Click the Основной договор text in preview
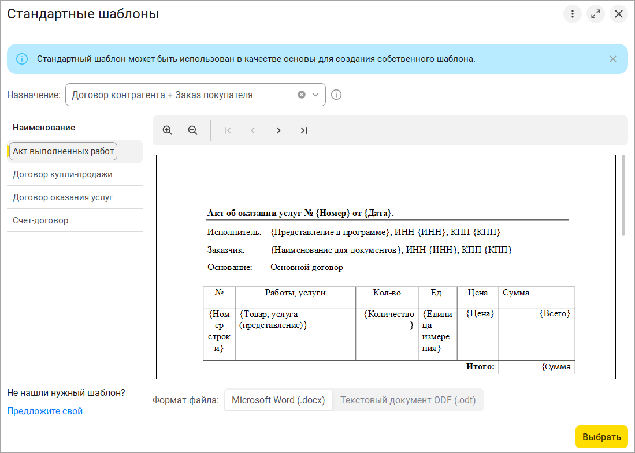The image size is (635, 453). [307, 267]
